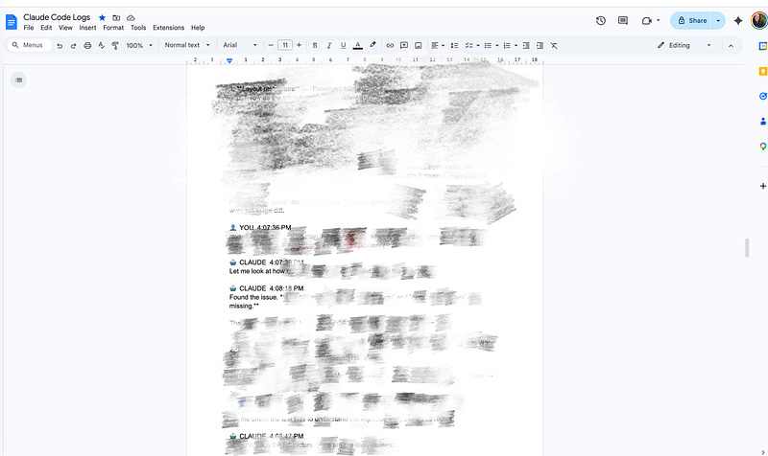
Task: Open the text color picker
Action: (358, 45)
